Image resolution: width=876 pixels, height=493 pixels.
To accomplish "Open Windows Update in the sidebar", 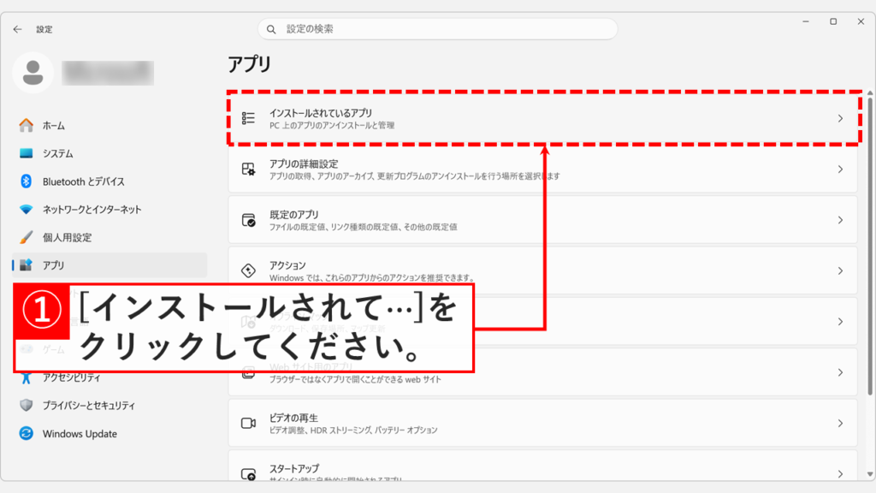I will click(109, 434).
